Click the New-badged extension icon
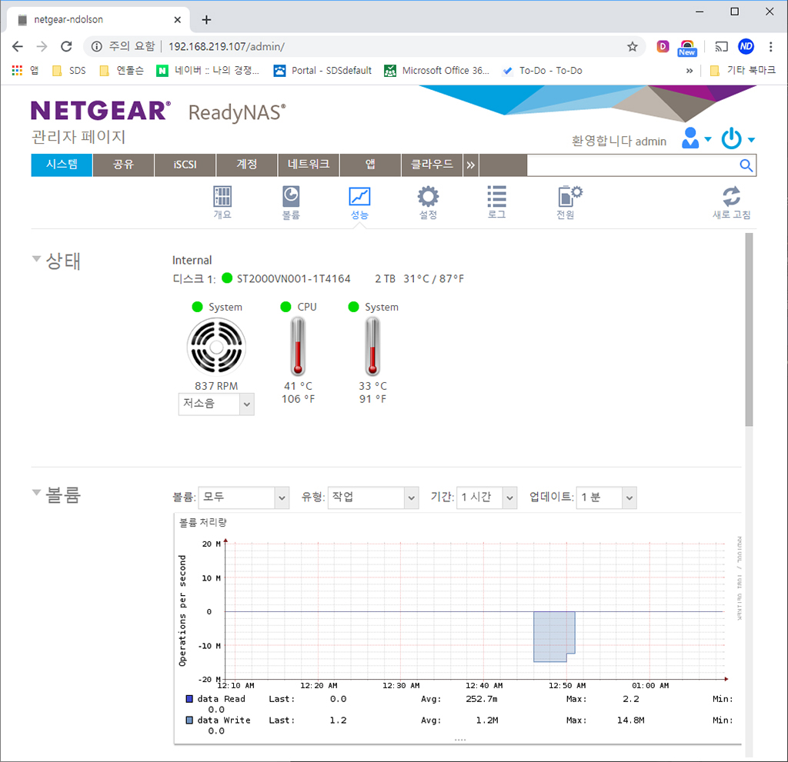This screenshot has width=788, height=762. click(687, 48)
